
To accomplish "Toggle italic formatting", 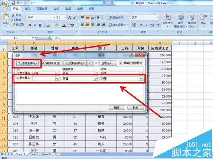I will [x=35, y=25].
